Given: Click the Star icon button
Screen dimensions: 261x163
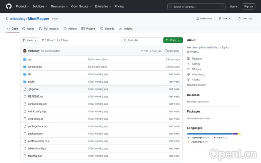Looking at the screenshot, I should tap(239, 18).
